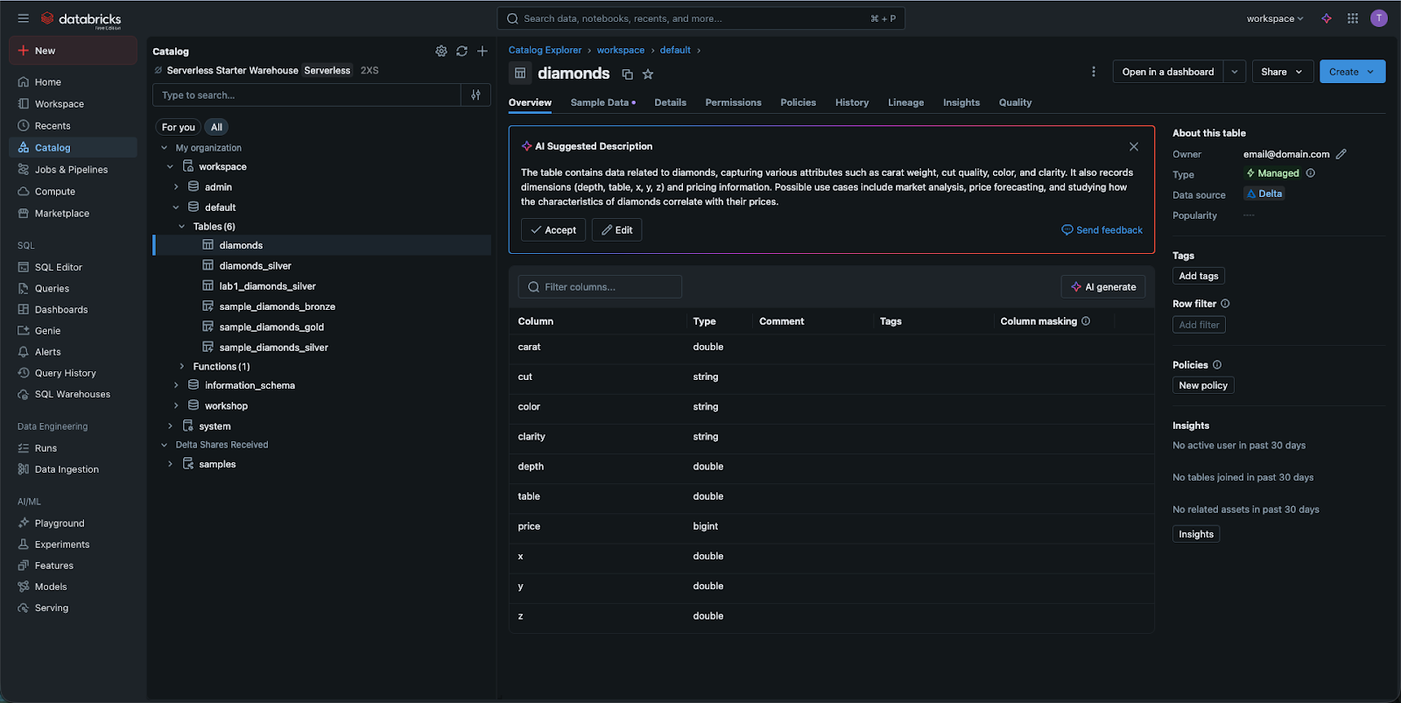Accept the AI suggested description
Image resolution: width=1401 pixels, height=703 pixels.
[x=553, y=230]
